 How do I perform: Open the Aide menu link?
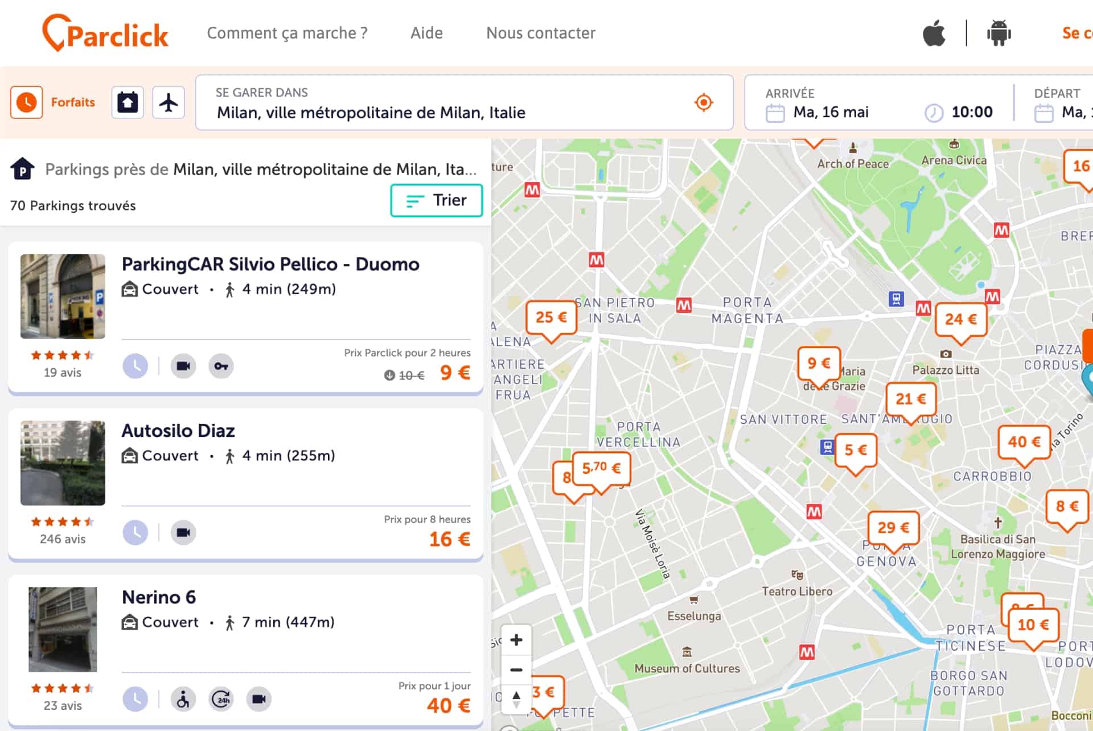[x=426, y=33]
